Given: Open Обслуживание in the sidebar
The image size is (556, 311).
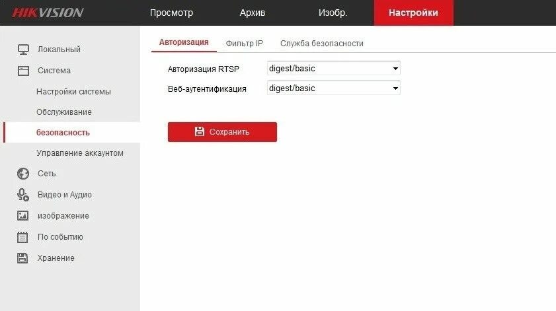Looking at the screenshot, I should [x=64, y=112].
